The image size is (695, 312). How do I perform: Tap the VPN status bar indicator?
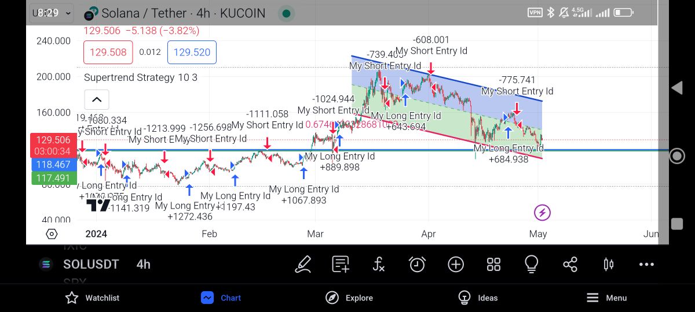[x=535, y=12]
